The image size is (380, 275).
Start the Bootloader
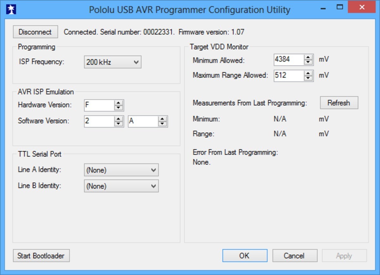pyautogui.click(x=41, y=256)
